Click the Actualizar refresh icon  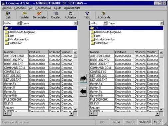pos(71,13)
